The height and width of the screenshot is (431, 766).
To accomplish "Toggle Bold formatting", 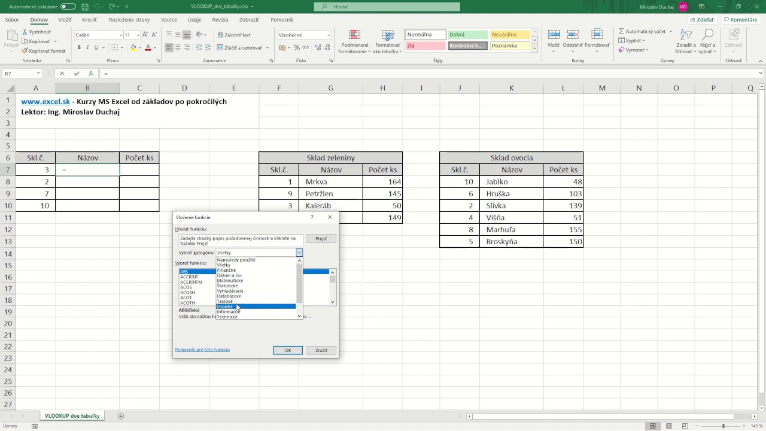I will (x=78, y=47).
